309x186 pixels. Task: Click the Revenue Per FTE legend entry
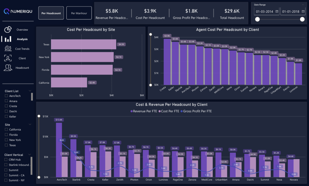click(144, 111)
